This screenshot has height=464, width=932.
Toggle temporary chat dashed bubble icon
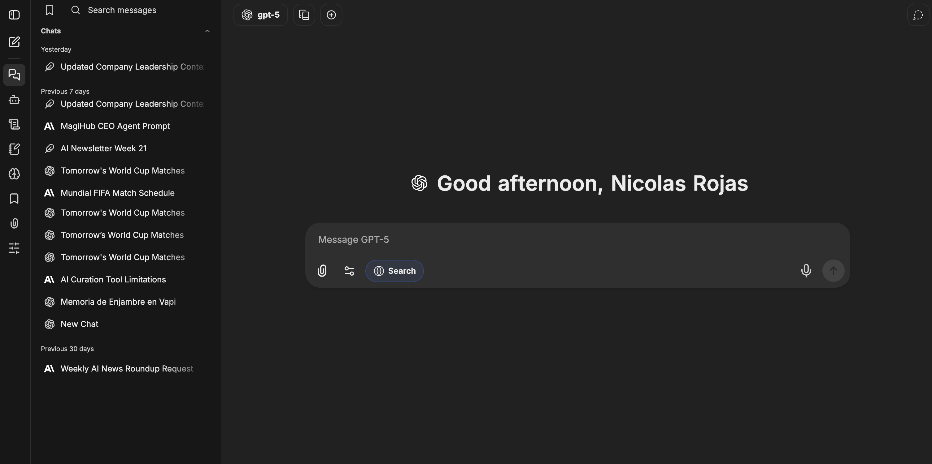click(918, 15)
